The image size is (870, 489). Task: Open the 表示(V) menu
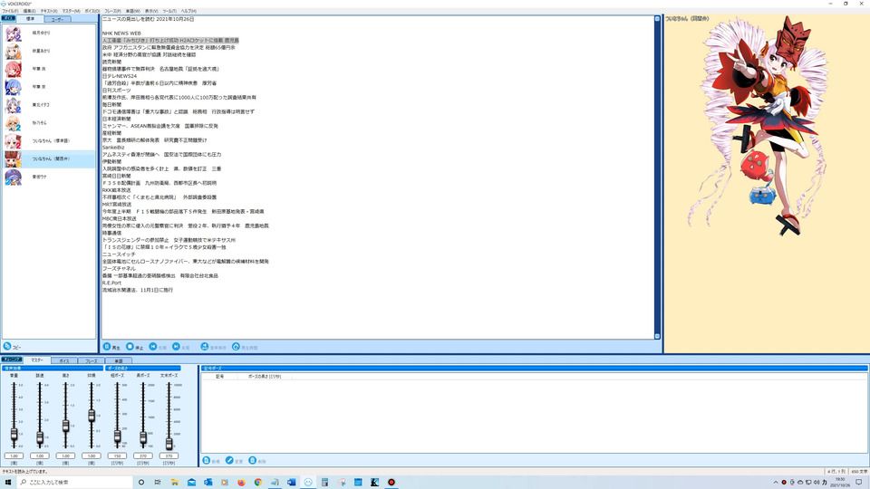point(151,11)
